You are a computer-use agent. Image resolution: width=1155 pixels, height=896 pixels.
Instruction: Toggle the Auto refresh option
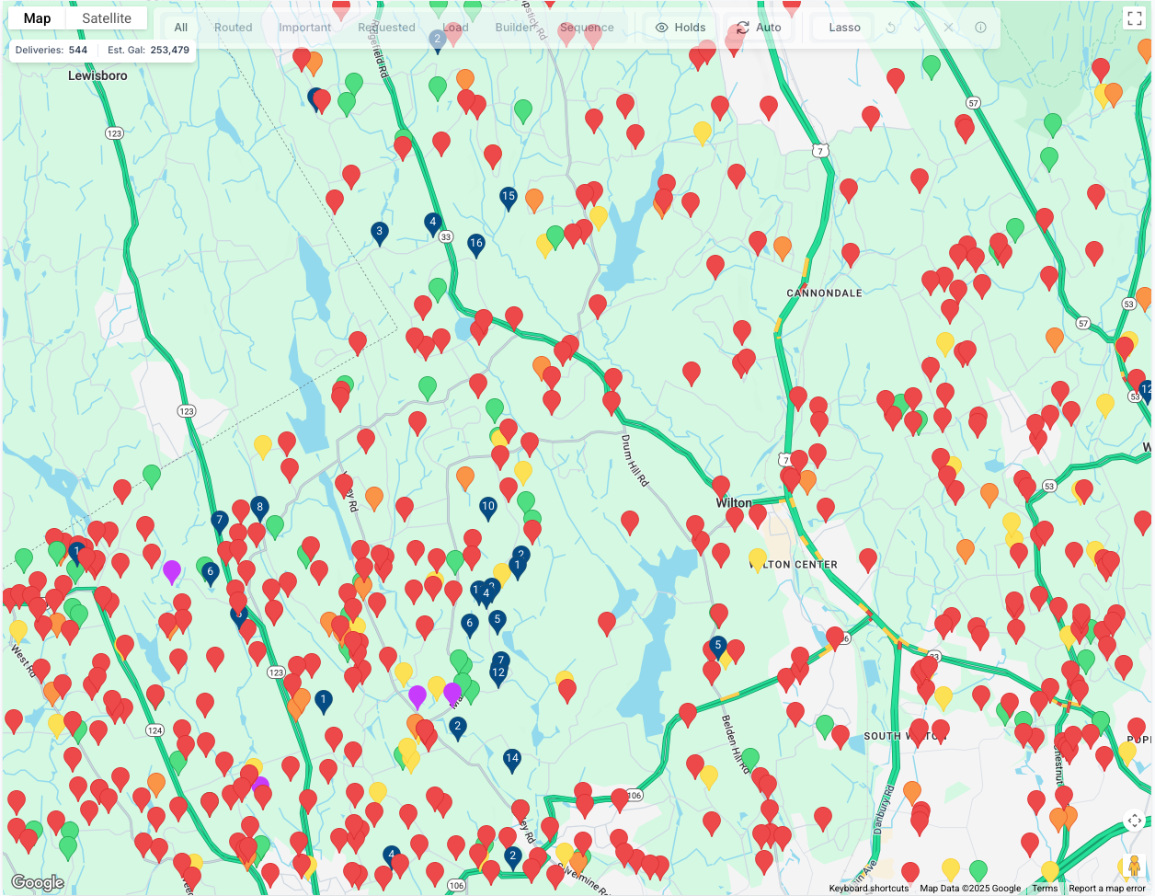click(759, 28)
